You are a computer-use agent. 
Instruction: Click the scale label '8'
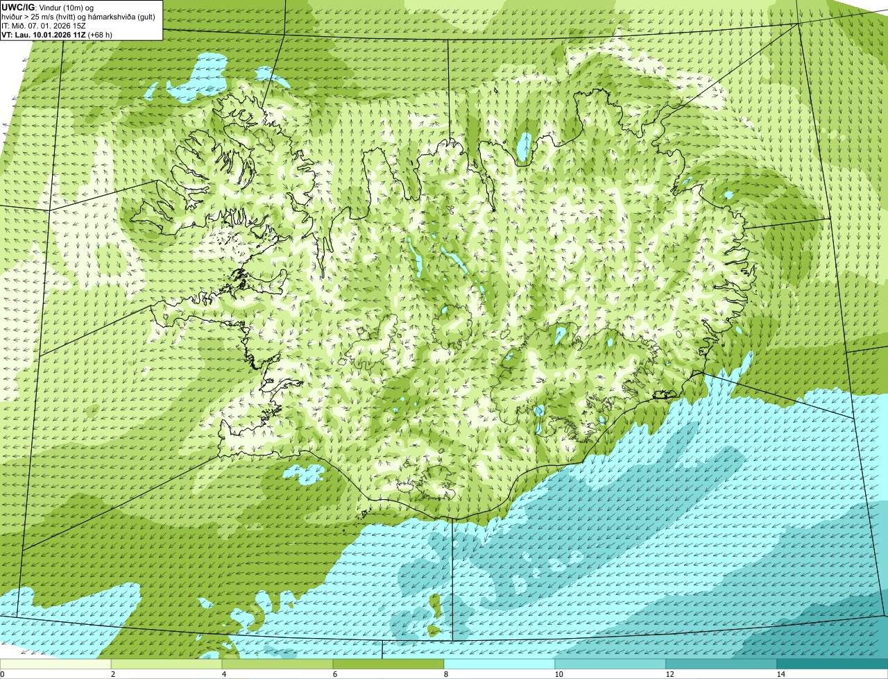pos(445,674)
